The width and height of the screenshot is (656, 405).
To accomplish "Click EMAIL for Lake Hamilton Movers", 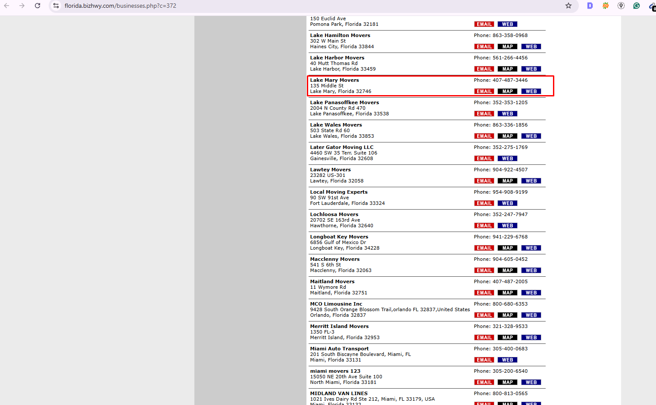I will [x=484, y=46].
